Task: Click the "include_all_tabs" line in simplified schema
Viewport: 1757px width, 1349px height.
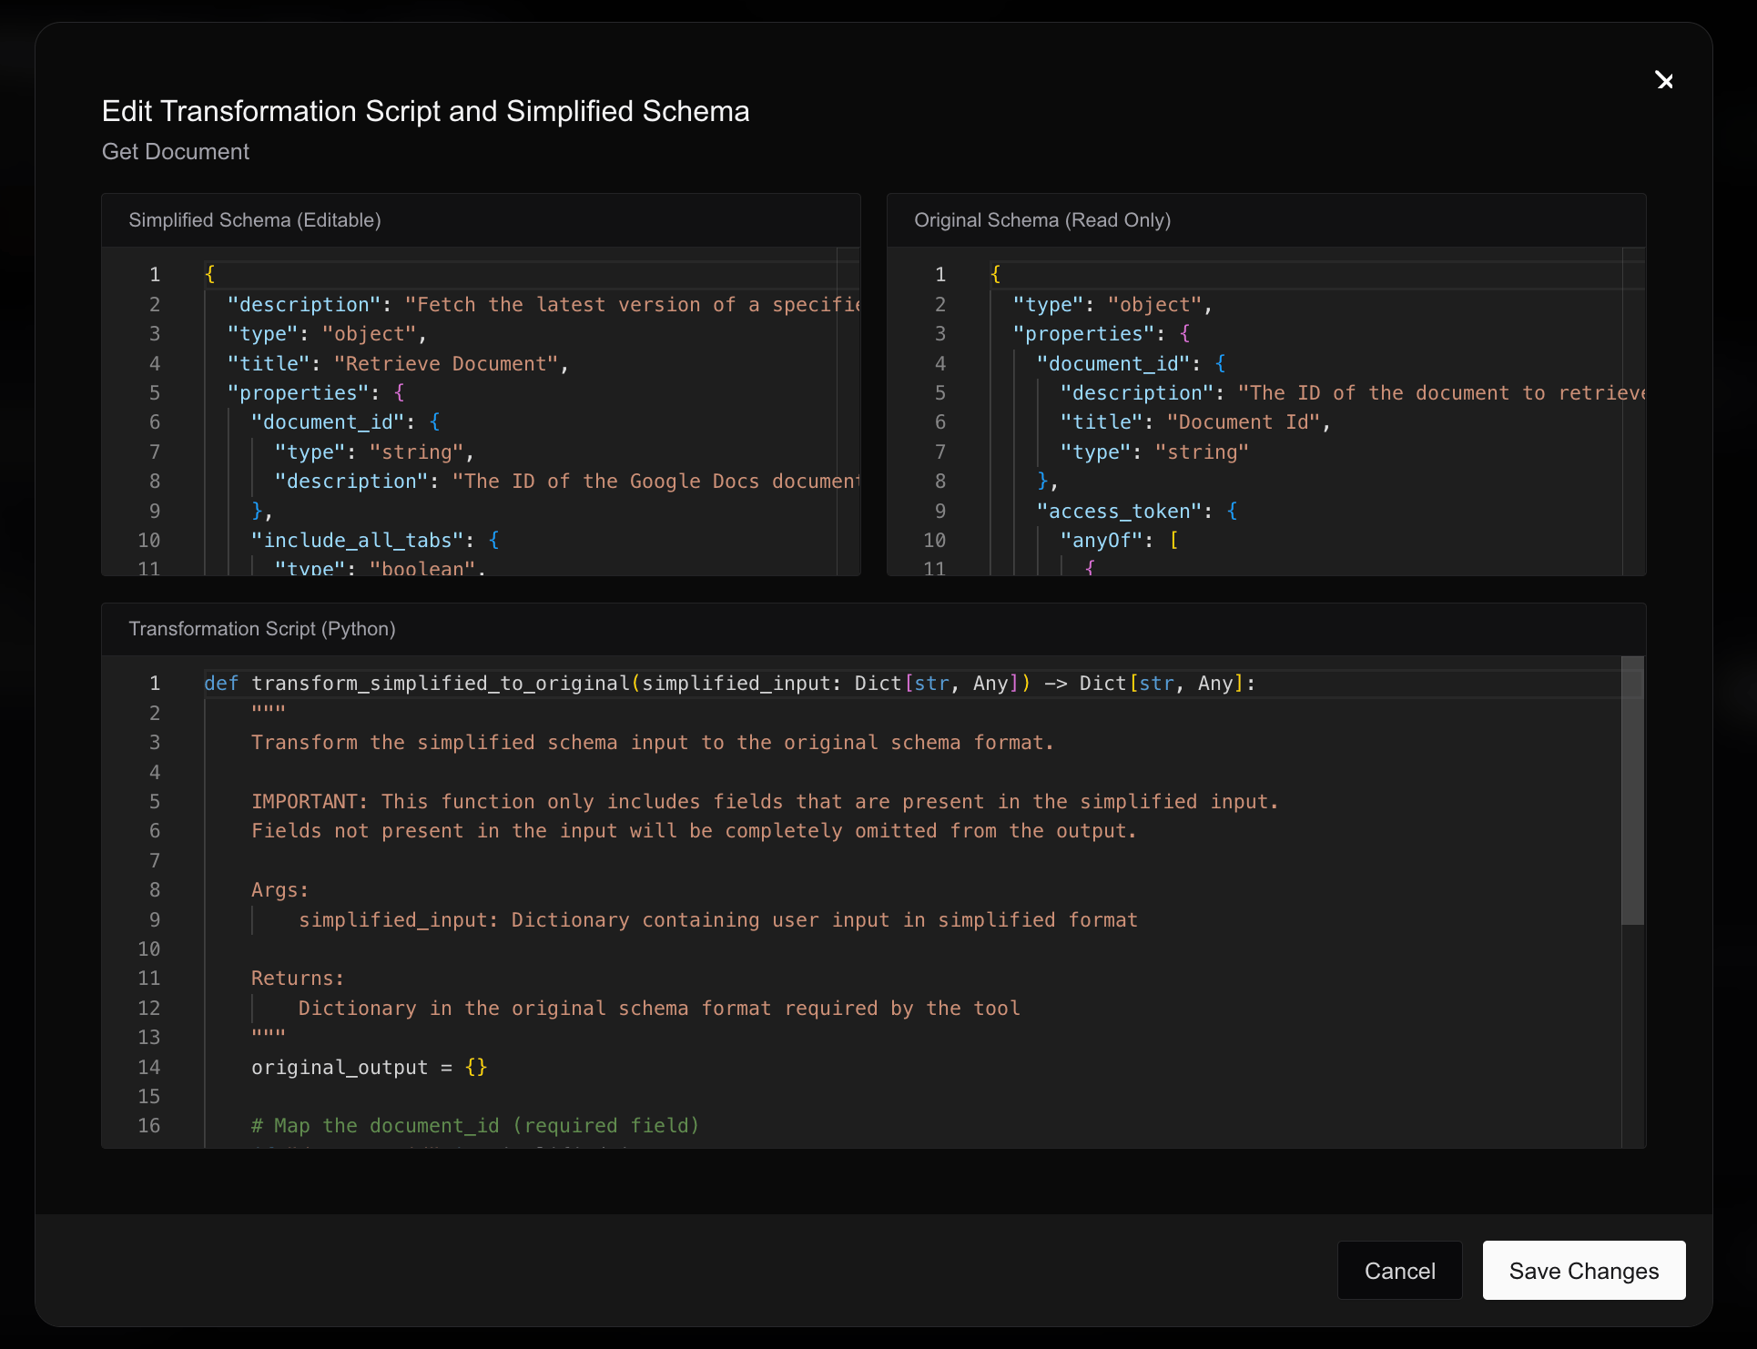Action: (x=375, y=541)
